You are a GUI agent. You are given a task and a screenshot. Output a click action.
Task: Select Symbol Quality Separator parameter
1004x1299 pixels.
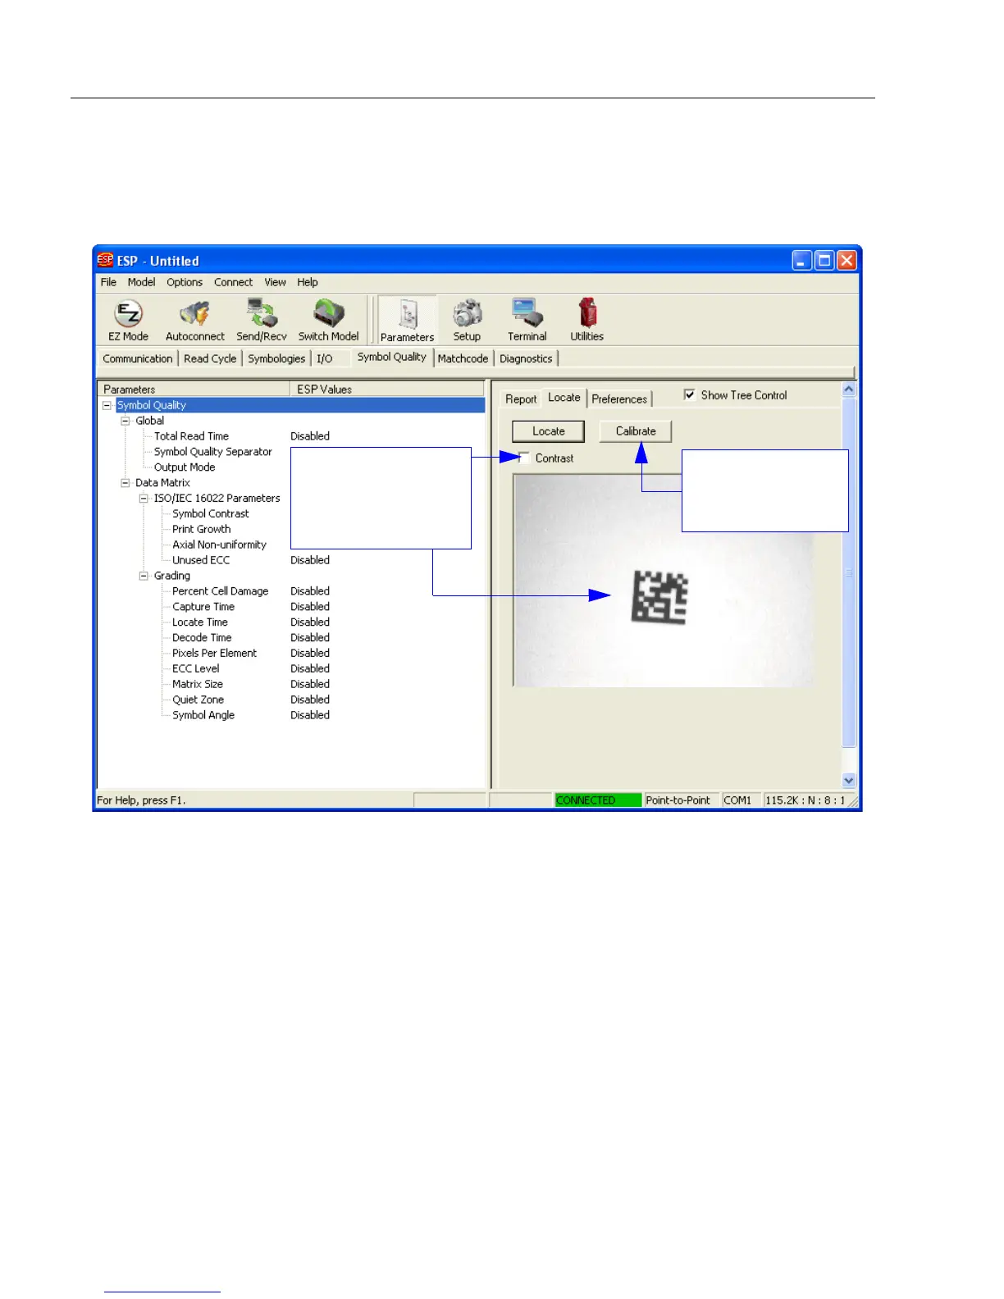click(x=213, y=452)
